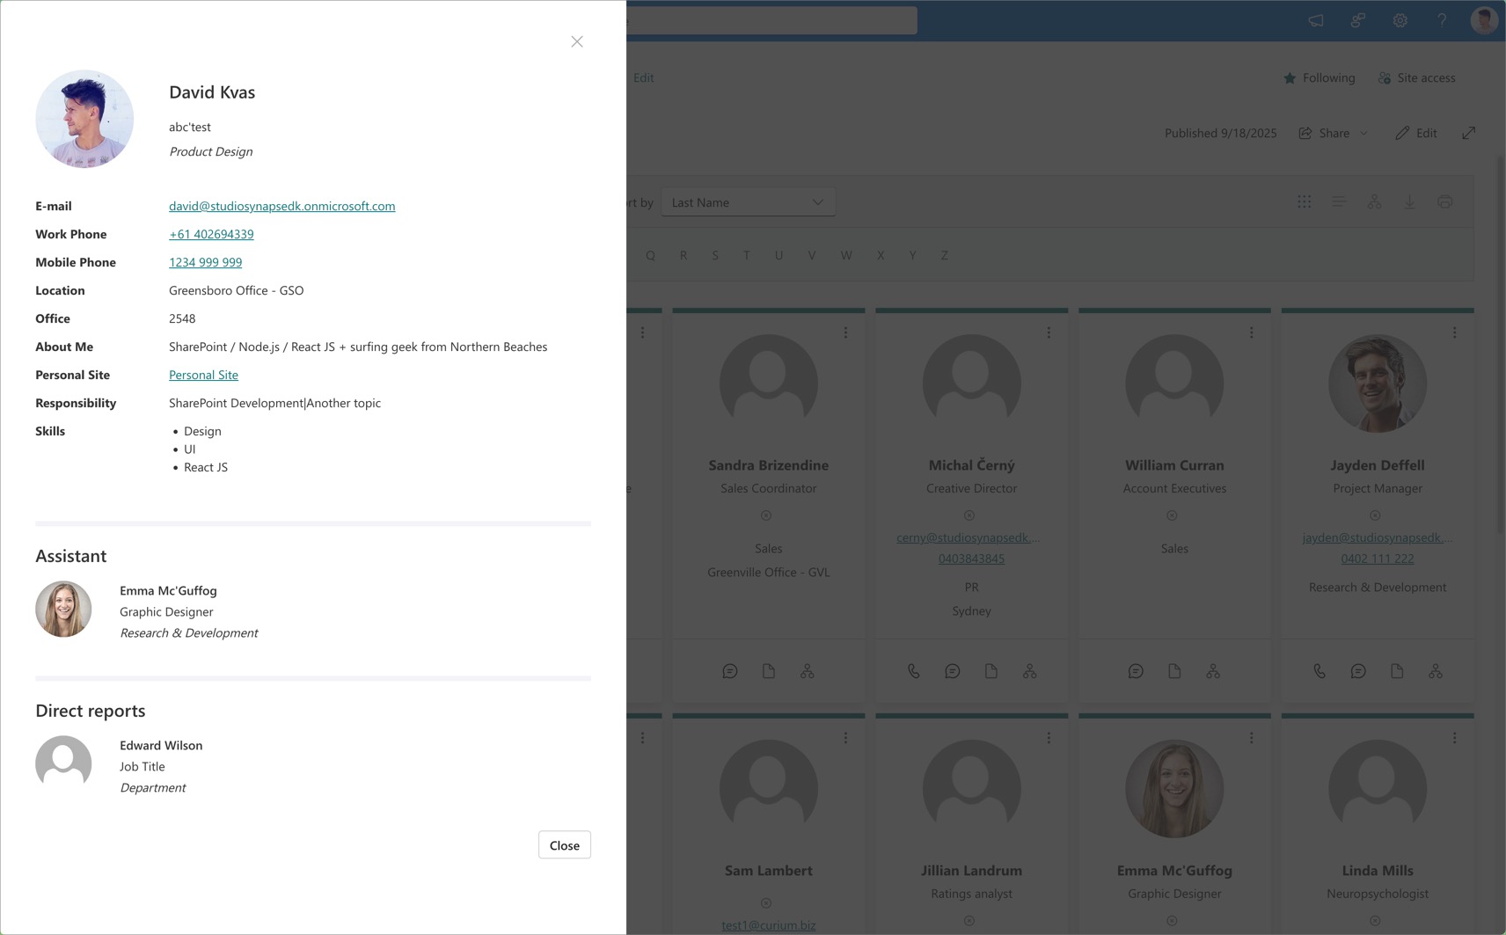Open David's email address link
The width and height of the screenshot is (1506, 935).
pyautogui.click(x=281, y=206)
